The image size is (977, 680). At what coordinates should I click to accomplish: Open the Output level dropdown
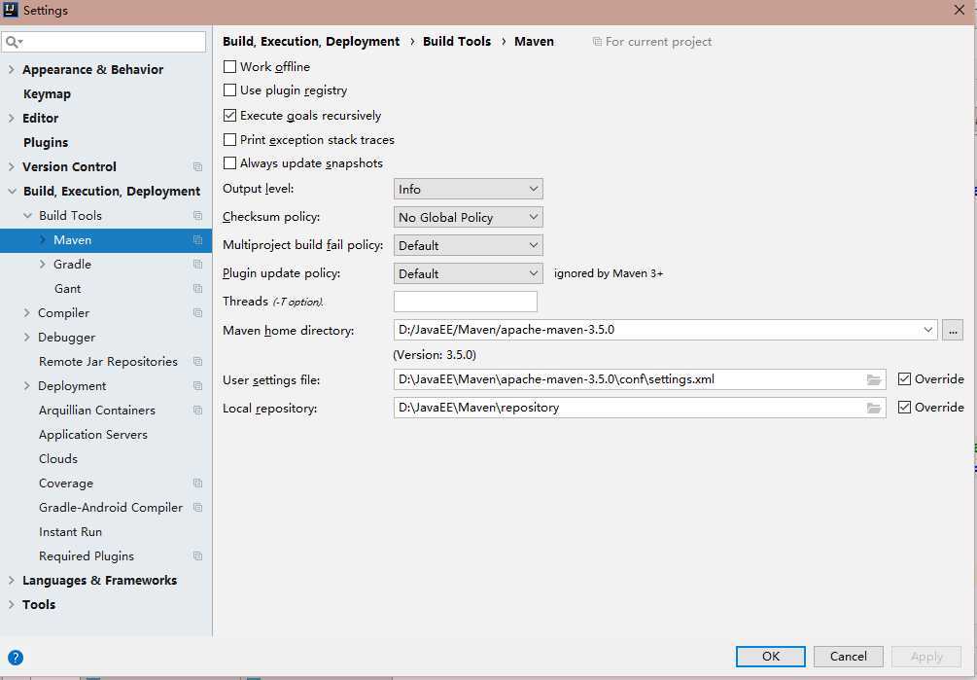click(468, 189)
